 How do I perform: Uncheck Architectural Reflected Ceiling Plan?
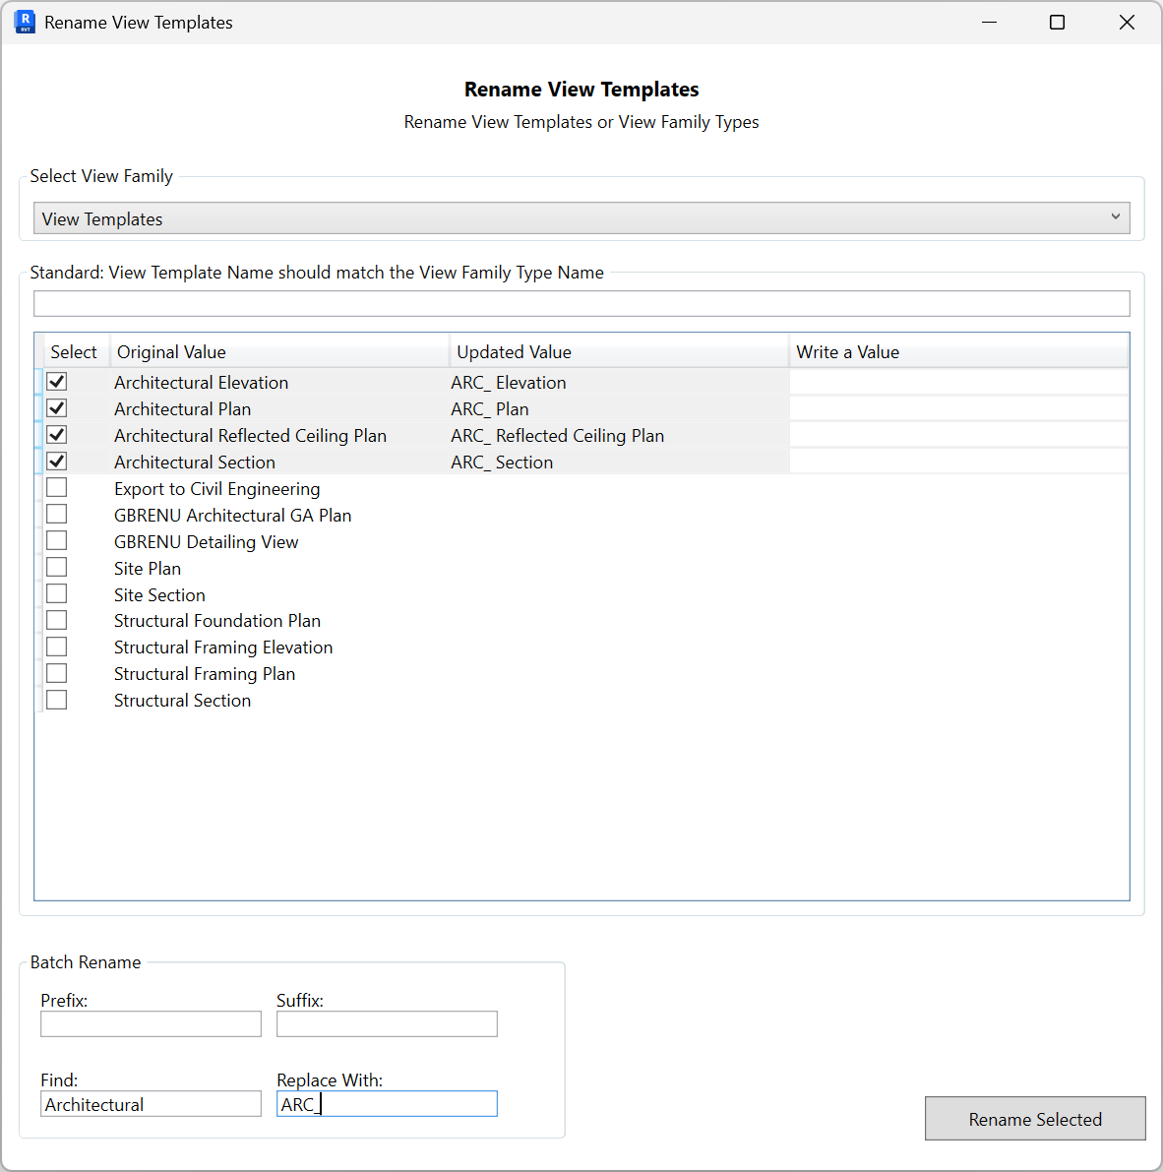click(56, 433)
